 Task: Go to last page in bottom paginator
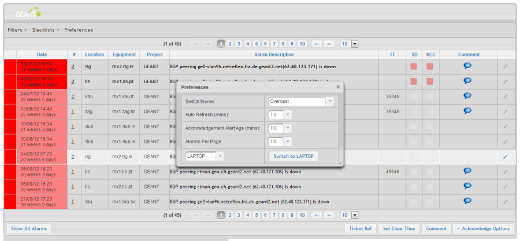click(x=329, y=215)
